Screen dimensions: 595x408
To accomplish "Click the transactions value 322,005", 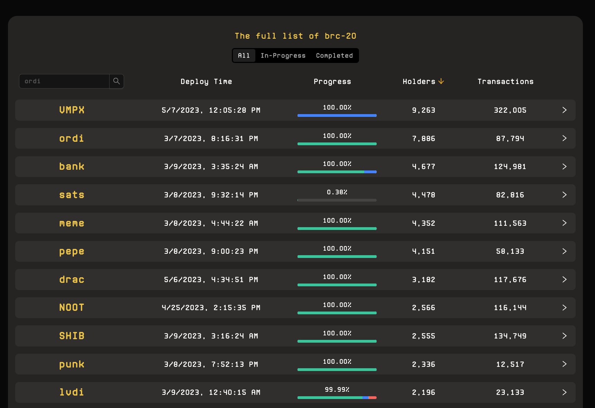I will point(510,110).
